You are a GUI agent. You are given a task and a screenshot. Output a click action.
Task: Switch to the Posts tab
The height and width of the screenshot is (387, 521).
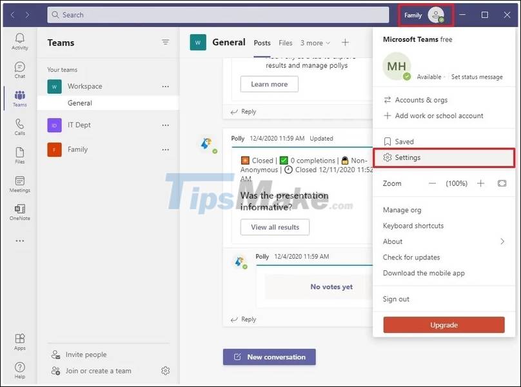tap(262, 43)
